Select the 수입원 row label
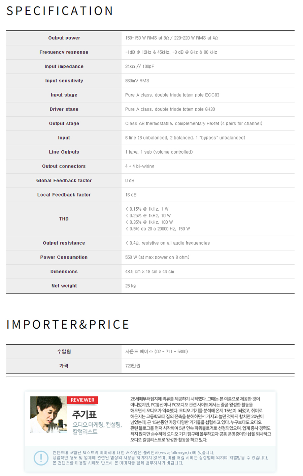The image size is (303, 476). tap(64, 352)
